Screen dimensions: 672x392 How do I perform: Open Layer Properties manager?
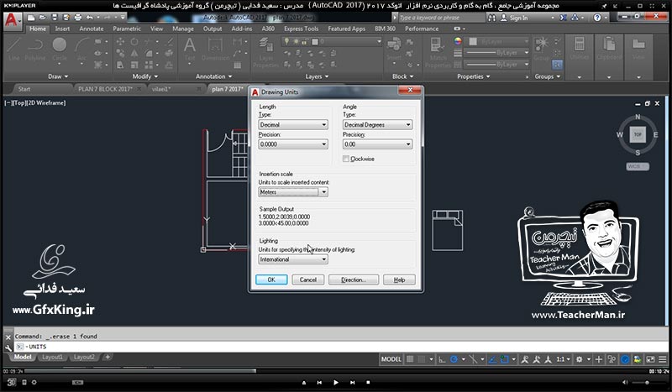265,52
